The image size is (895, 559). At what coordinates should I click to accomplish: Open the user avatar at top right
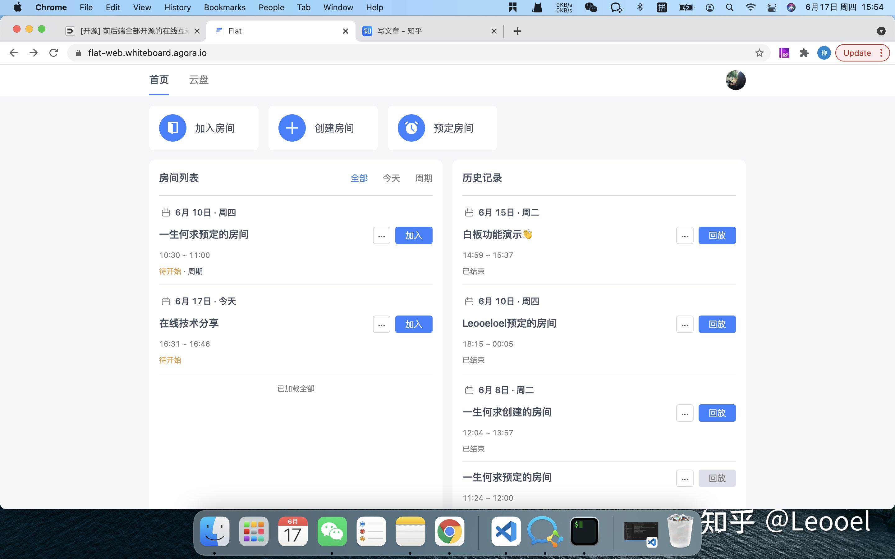pyautogui.click(x=735, y=80)
